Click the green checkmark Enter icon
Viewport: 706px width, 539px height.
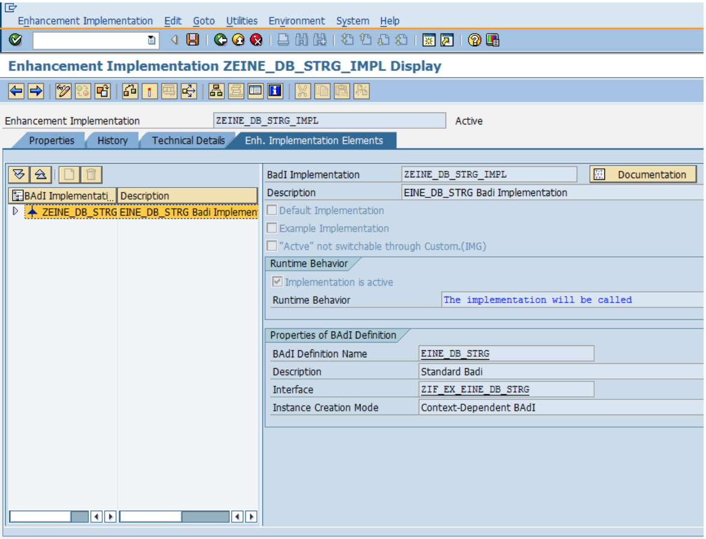tap(15, 40)
